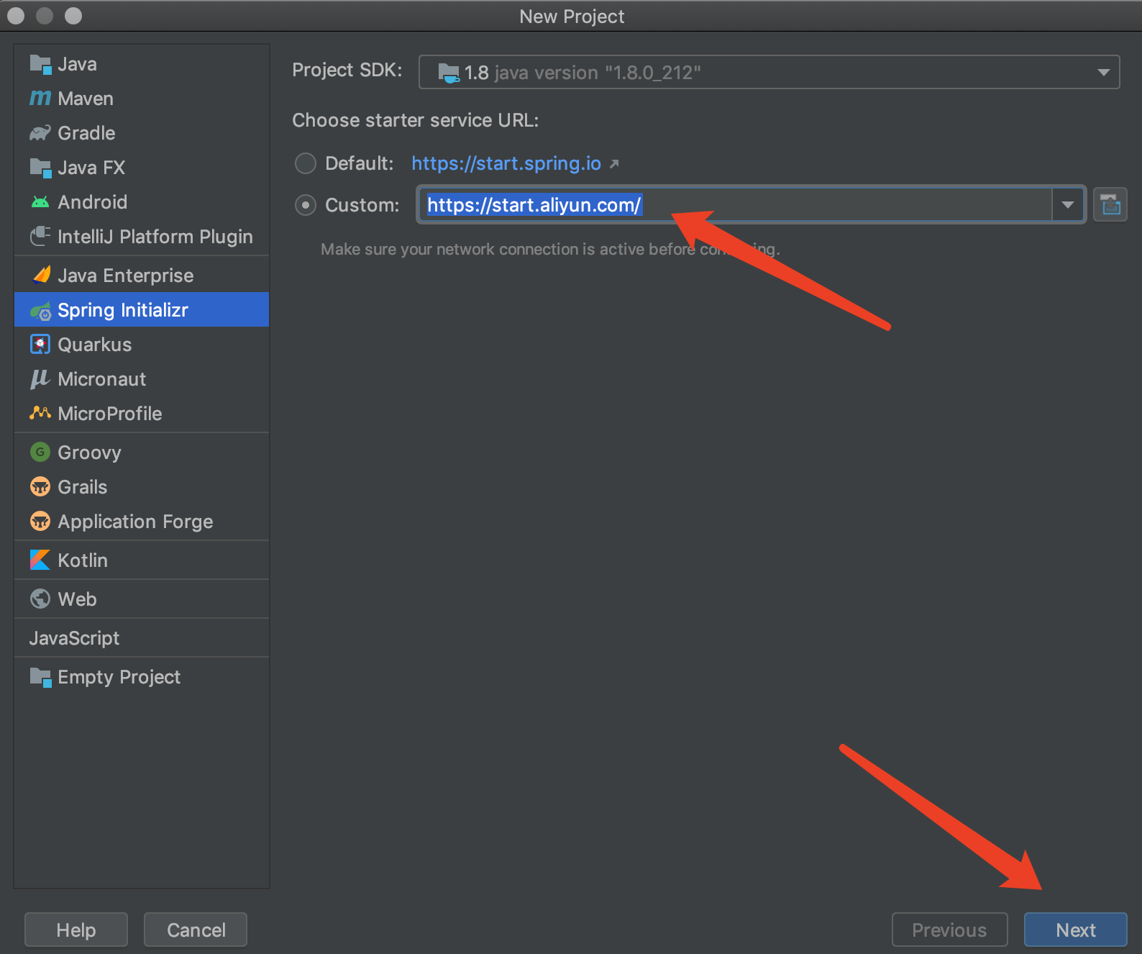Select the Default starter service radio button
1142x954 pixels.
pos(306,163)
